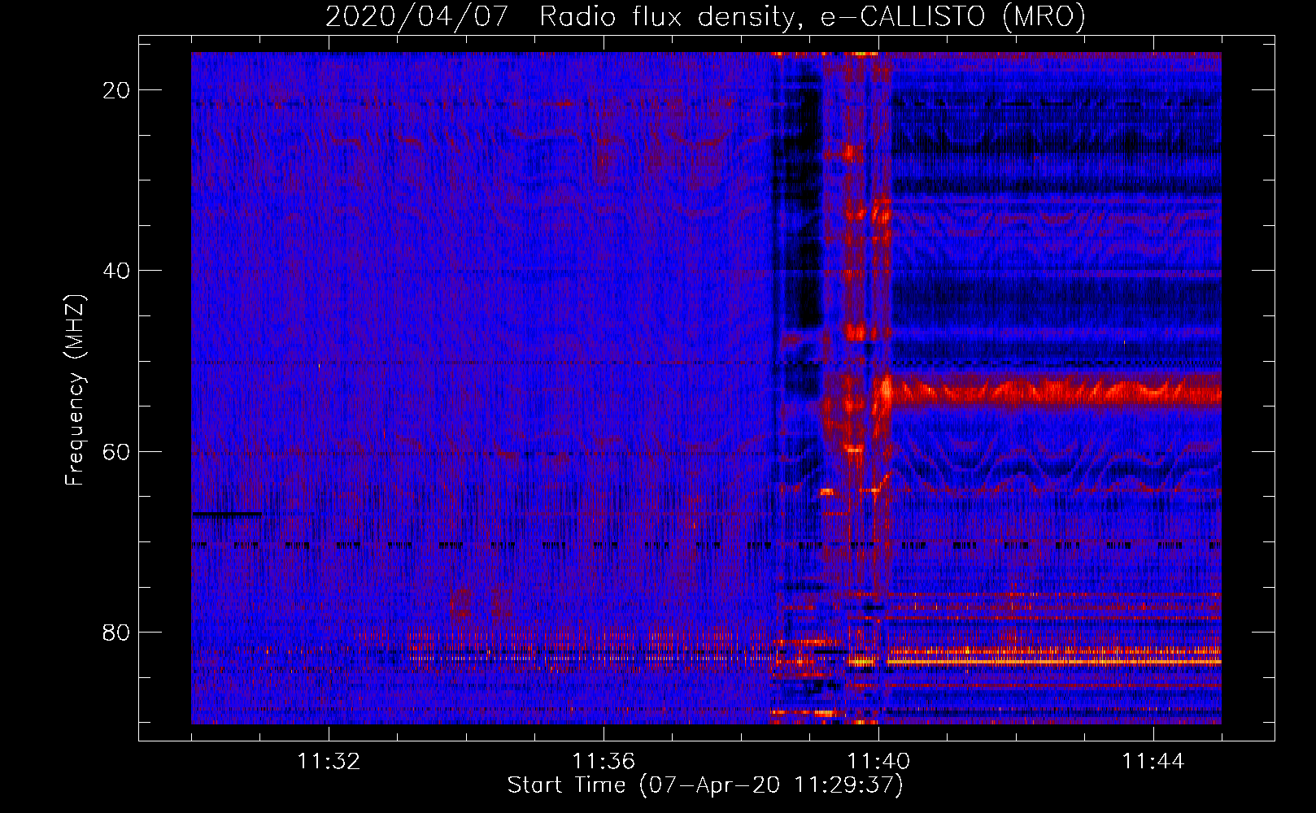Click the "Start Time (07-Apr-20 11:29:37)" axis label
The height and width of the screenshot is (813, 1316).
pyautogui.click(x=705, y=785)
